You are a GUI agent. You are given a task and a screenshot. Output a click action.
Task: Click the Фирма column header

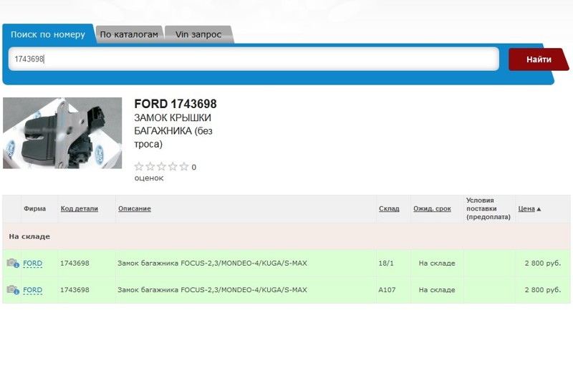point(34,208)
